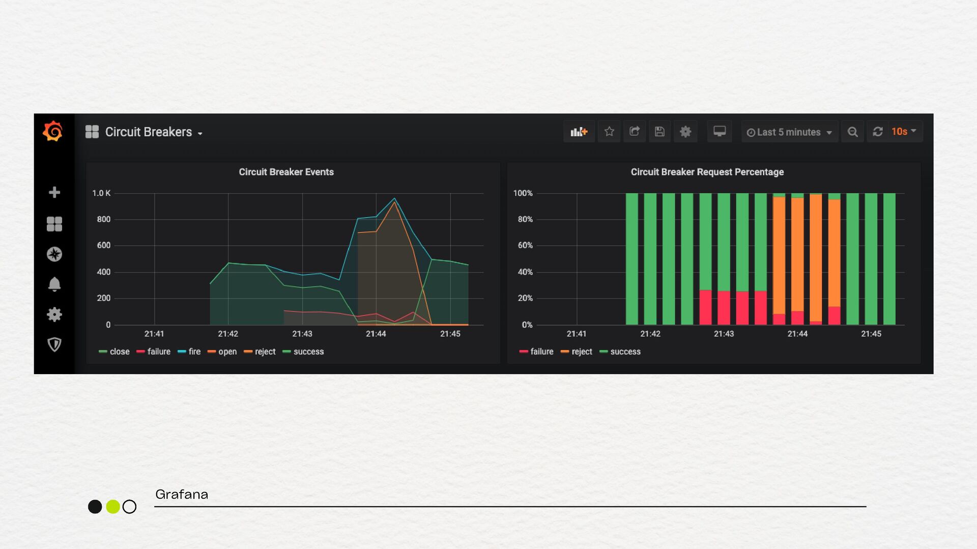Zoom out the time range with magnifier
This screenshot has width=977, height=549.
click(x=853, y=132)
